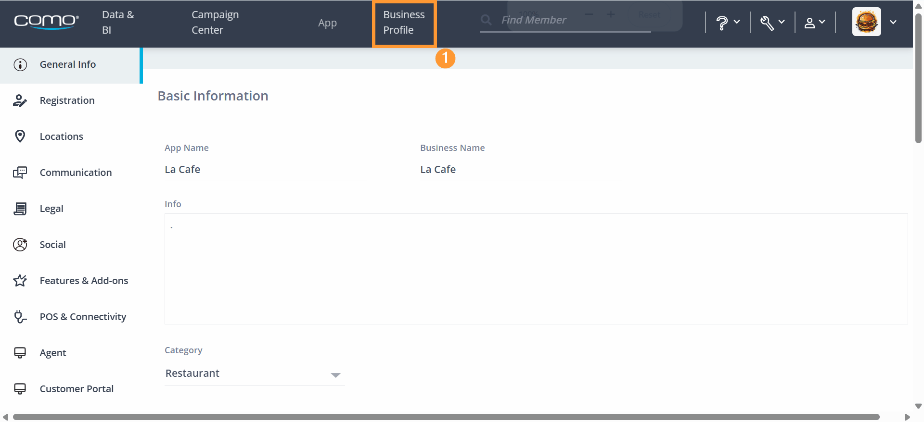The image size is (924, 422).
Task: Click the POS & Connectivity plug icon
Action: [20, 317]
